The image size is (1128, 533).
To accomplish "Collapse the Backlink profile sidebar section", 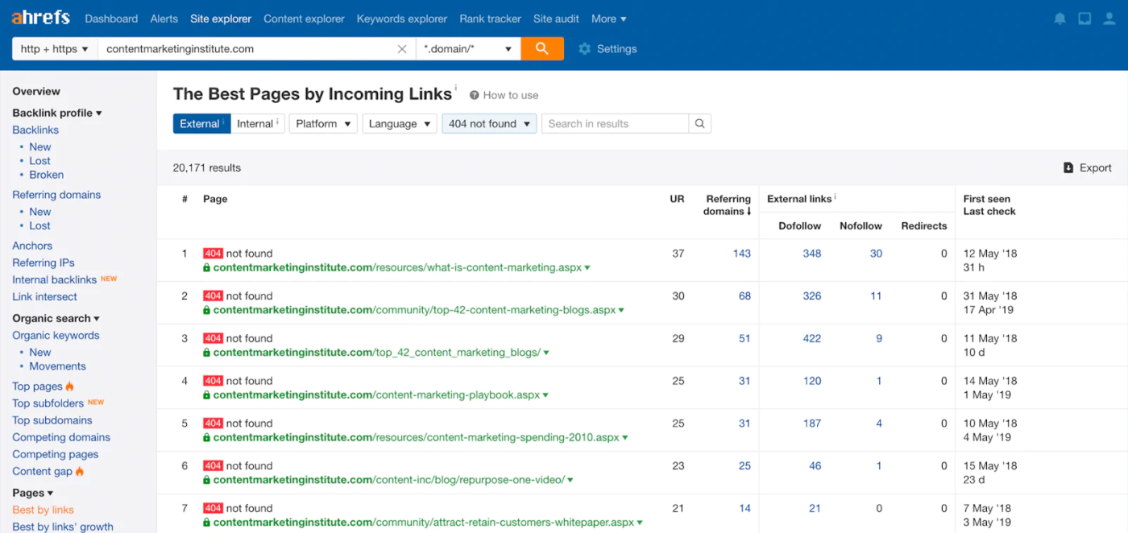I will click(57, 114).
